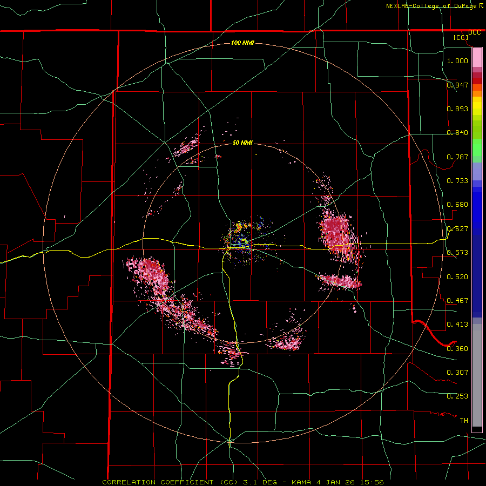Image resolution: width=486 pixels, height=486 pixels.
Task: Click the [CC] unit label above the color bar
Action: coord(461,37)
